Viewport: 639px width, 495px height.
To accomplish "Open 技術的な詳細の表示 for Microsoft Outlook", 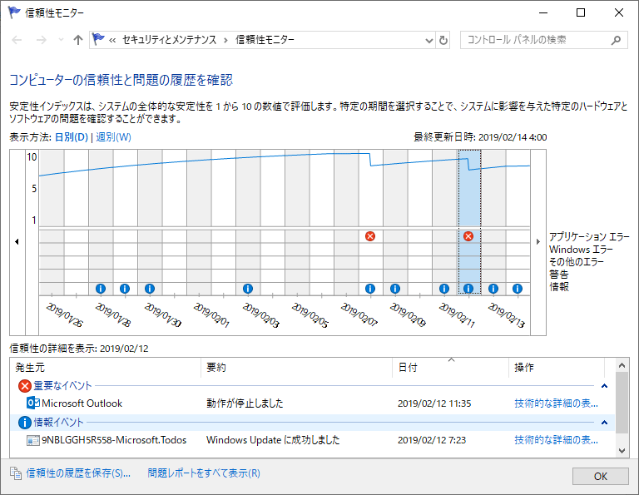I will (x=557, y=403).
